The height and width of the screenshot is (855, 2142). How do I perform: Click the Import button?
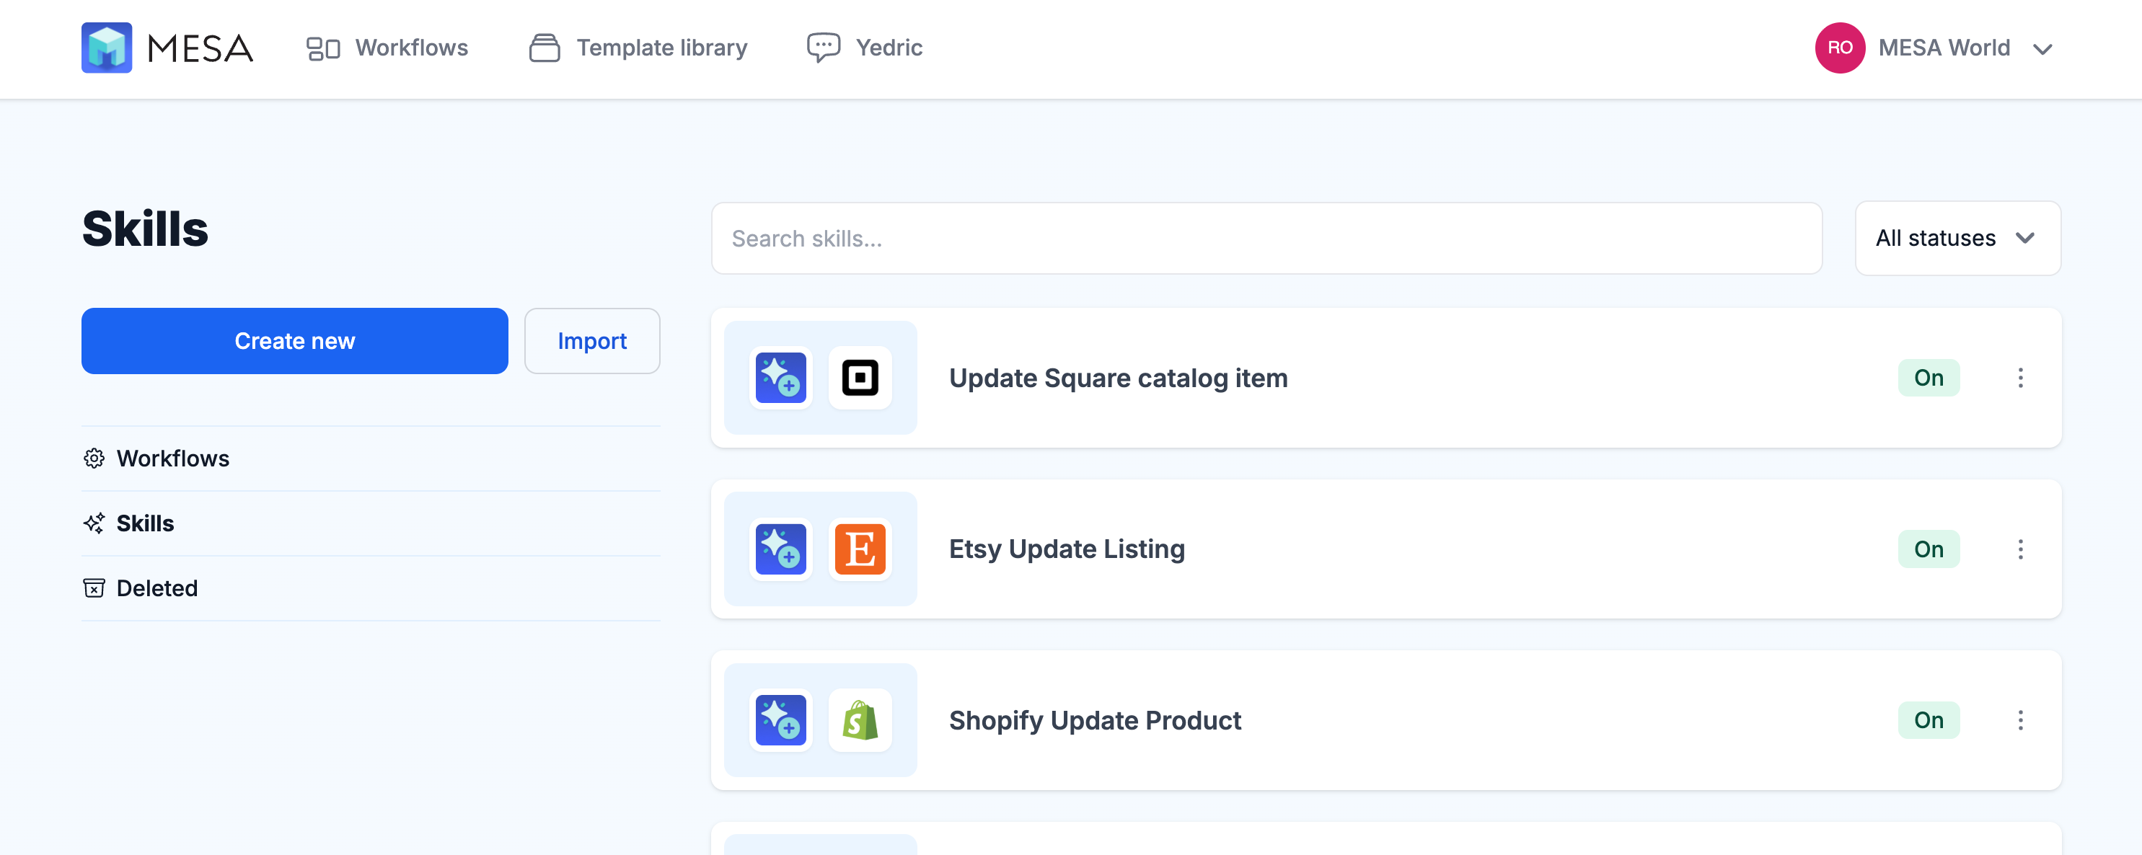(592, 342)
